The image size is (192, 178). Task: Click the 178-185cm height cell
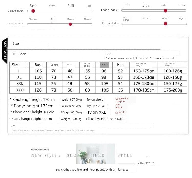coord(143,90)
